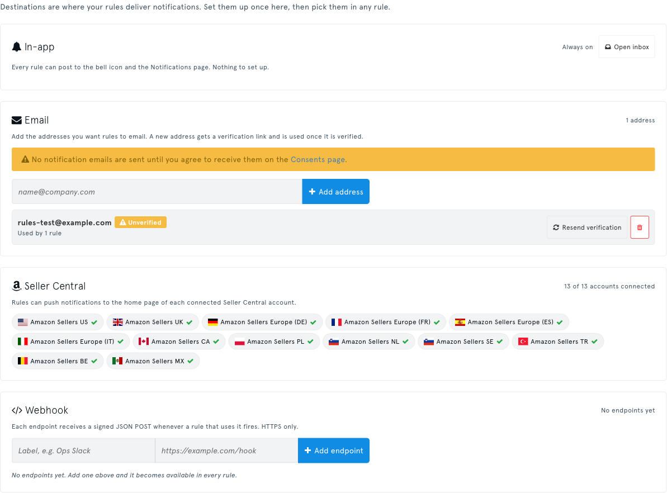667x493 pixels.
Task: Click "13 of 13 accounts connected" text
Action: [609, 286]
